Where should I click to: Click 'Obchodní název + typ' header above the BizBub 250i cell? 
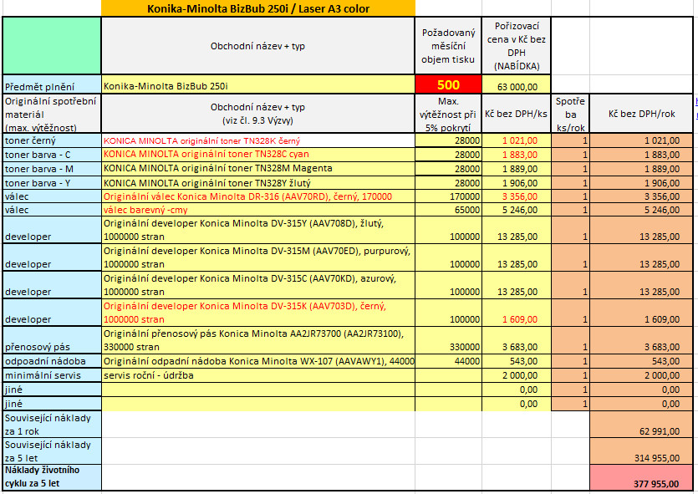click(258, 46)
